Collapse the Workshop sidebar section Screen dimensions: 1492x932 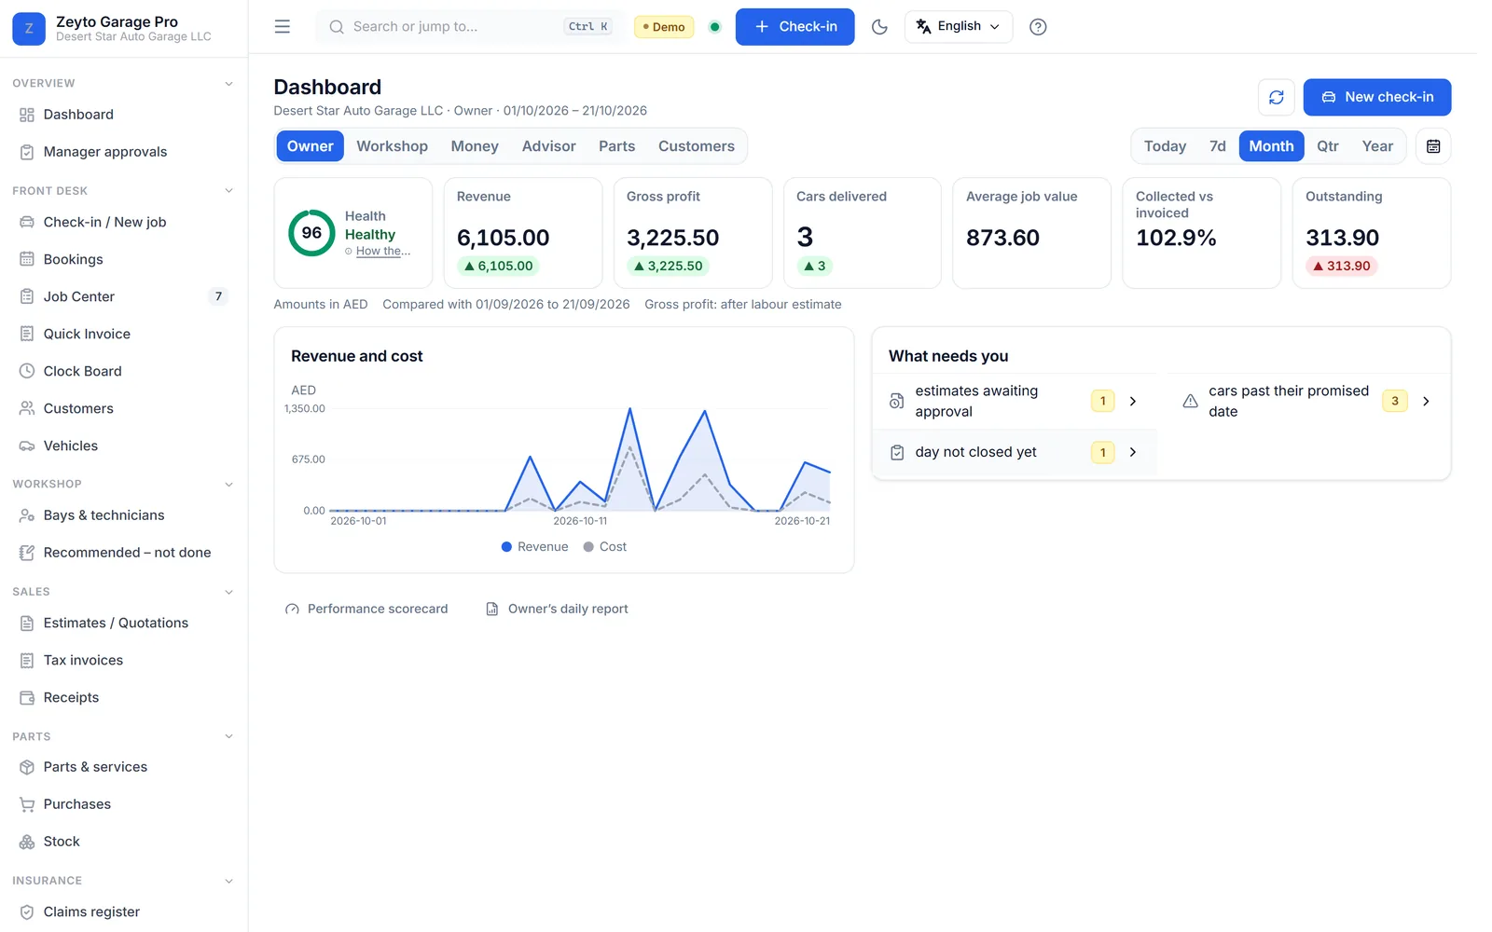(228, 485)
